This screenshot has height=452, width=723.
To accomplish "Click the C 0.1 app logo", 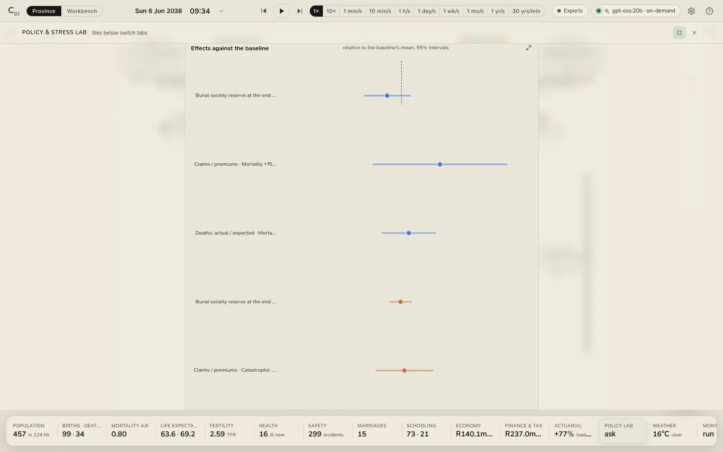I will 14,11.
